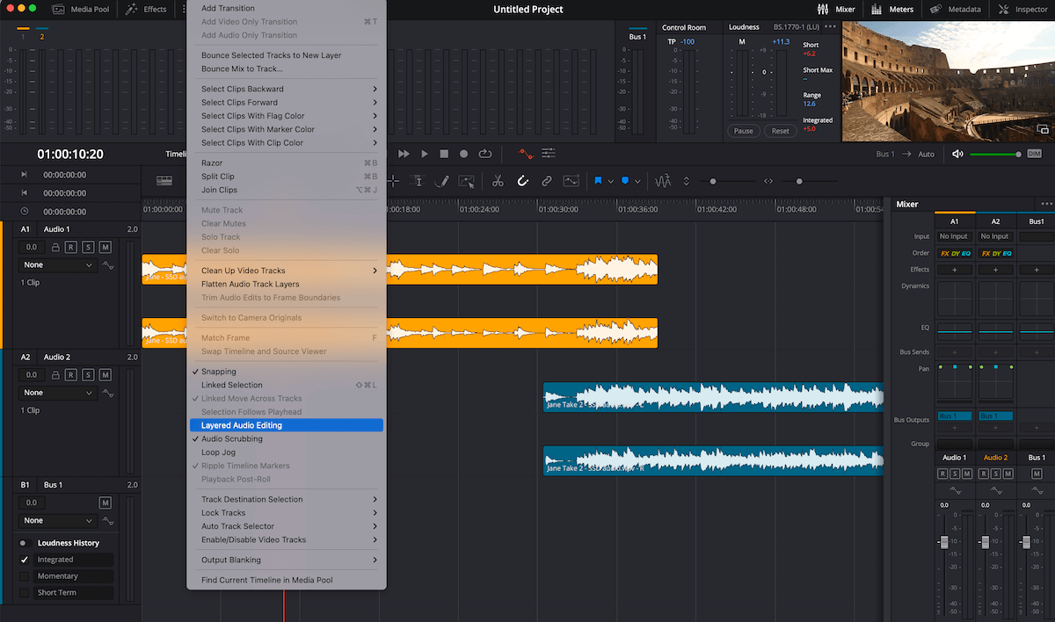This screenshot has width=1055, height=622.
Task: Switch to the A2 tab in Mixer
Action: (x=994, y=221)
